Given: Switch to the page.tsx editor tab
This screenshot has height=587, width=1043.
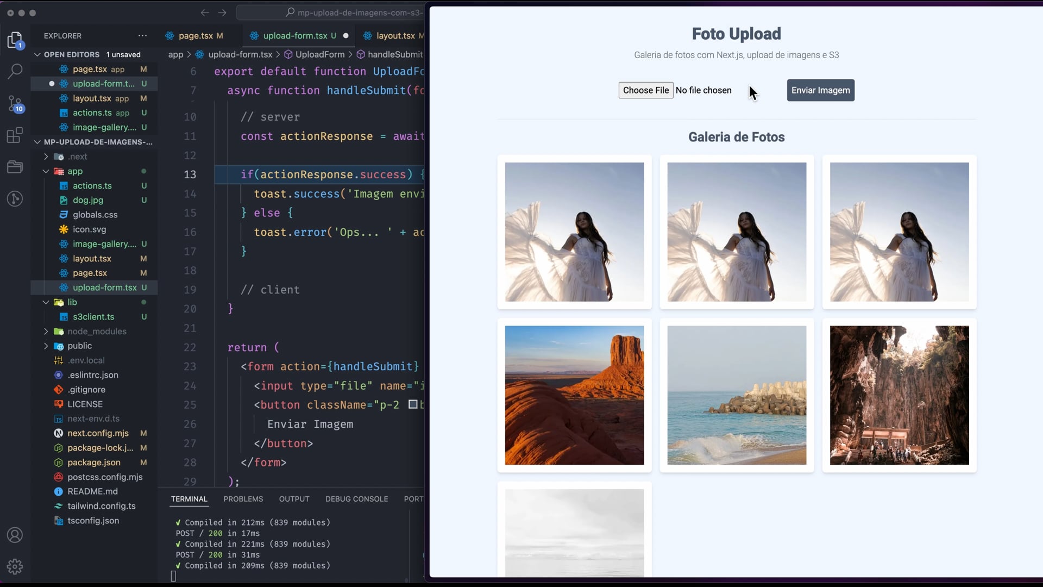Looking at the screenshot, I should (196, 36).
